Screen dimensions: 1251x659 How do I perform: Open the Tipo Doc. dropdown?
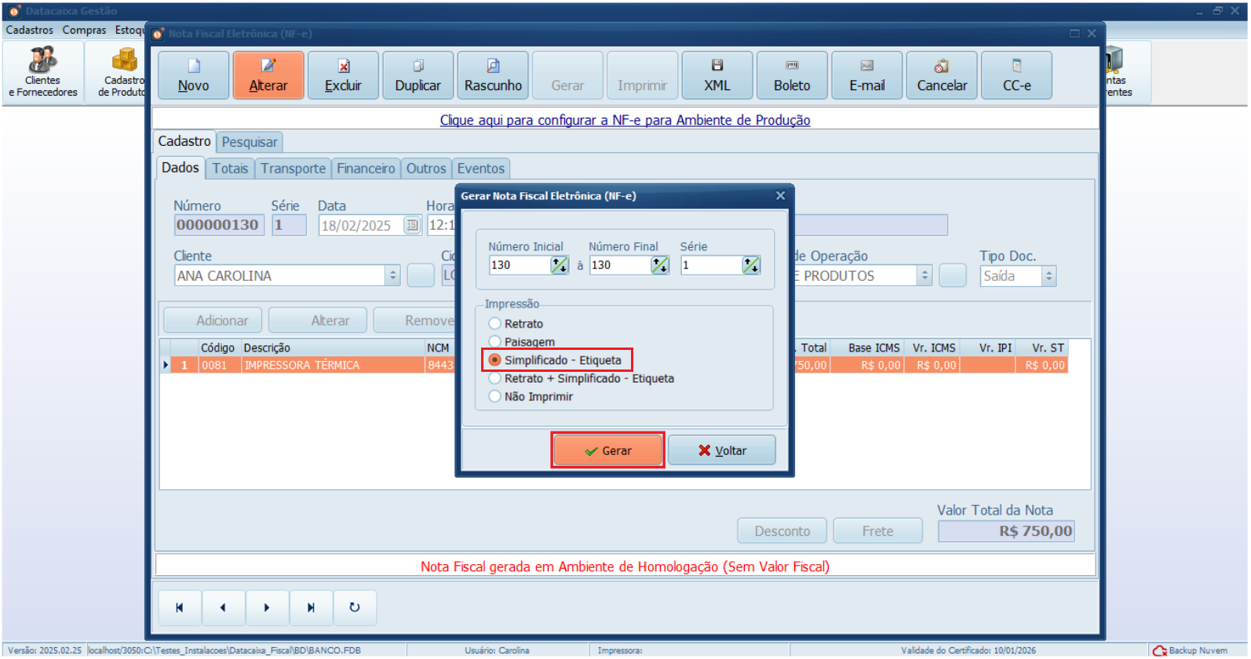pos(1049,276)
